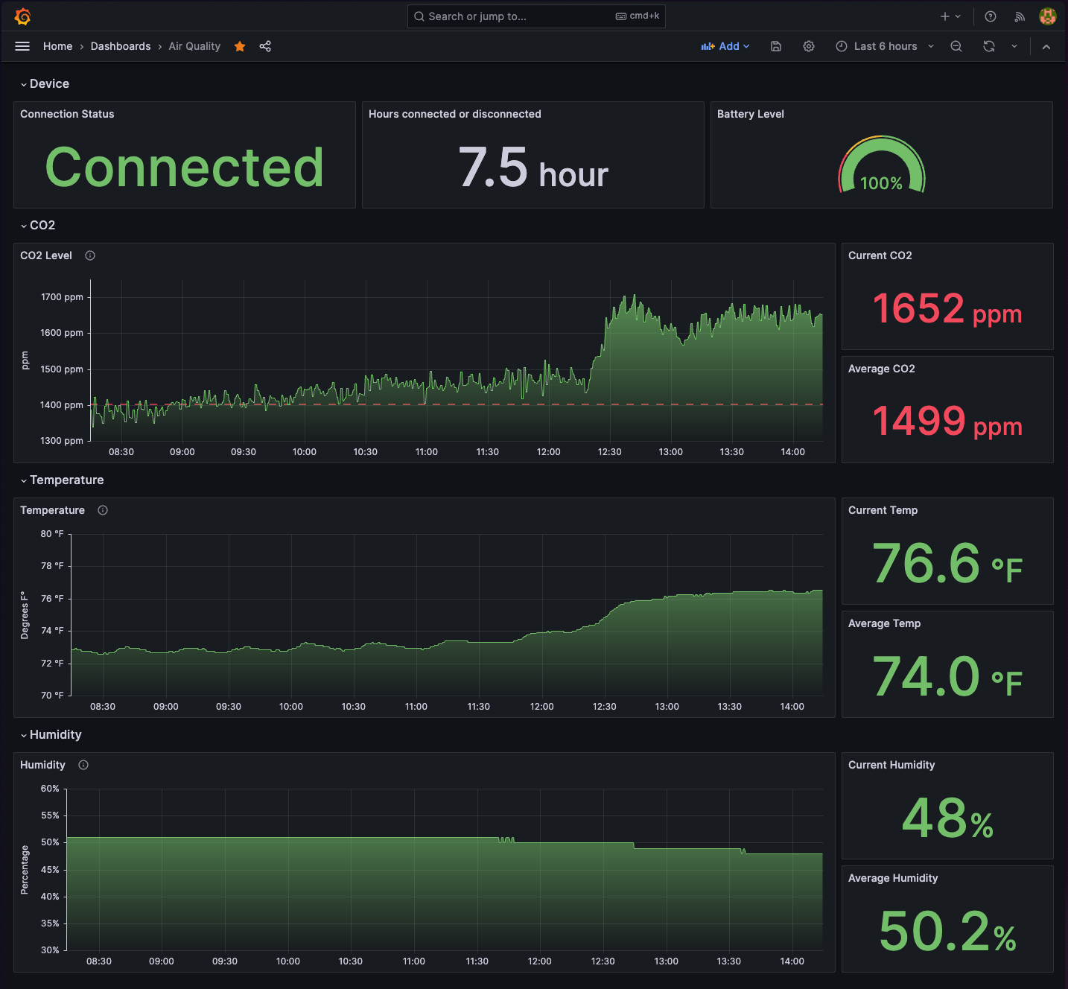Click the 50.2% humidity value
Viewport: 1068px width, 989px height.
coord(947,932)
